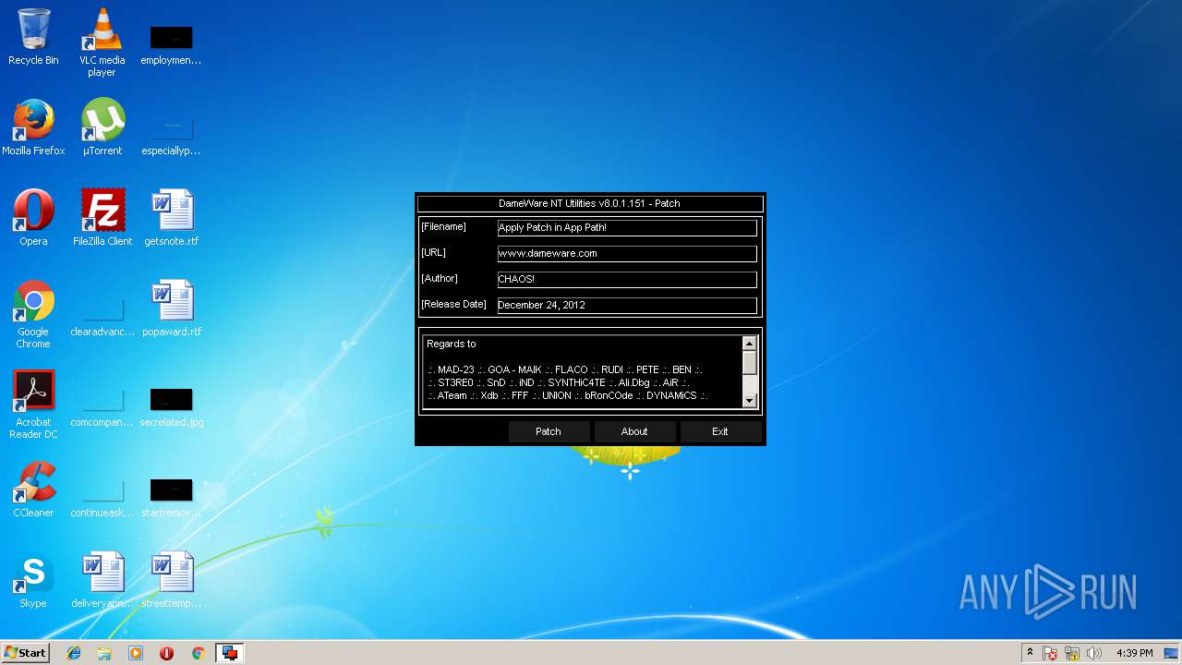Select the clearadvanc... desktop file

click(x=103, y=314)
